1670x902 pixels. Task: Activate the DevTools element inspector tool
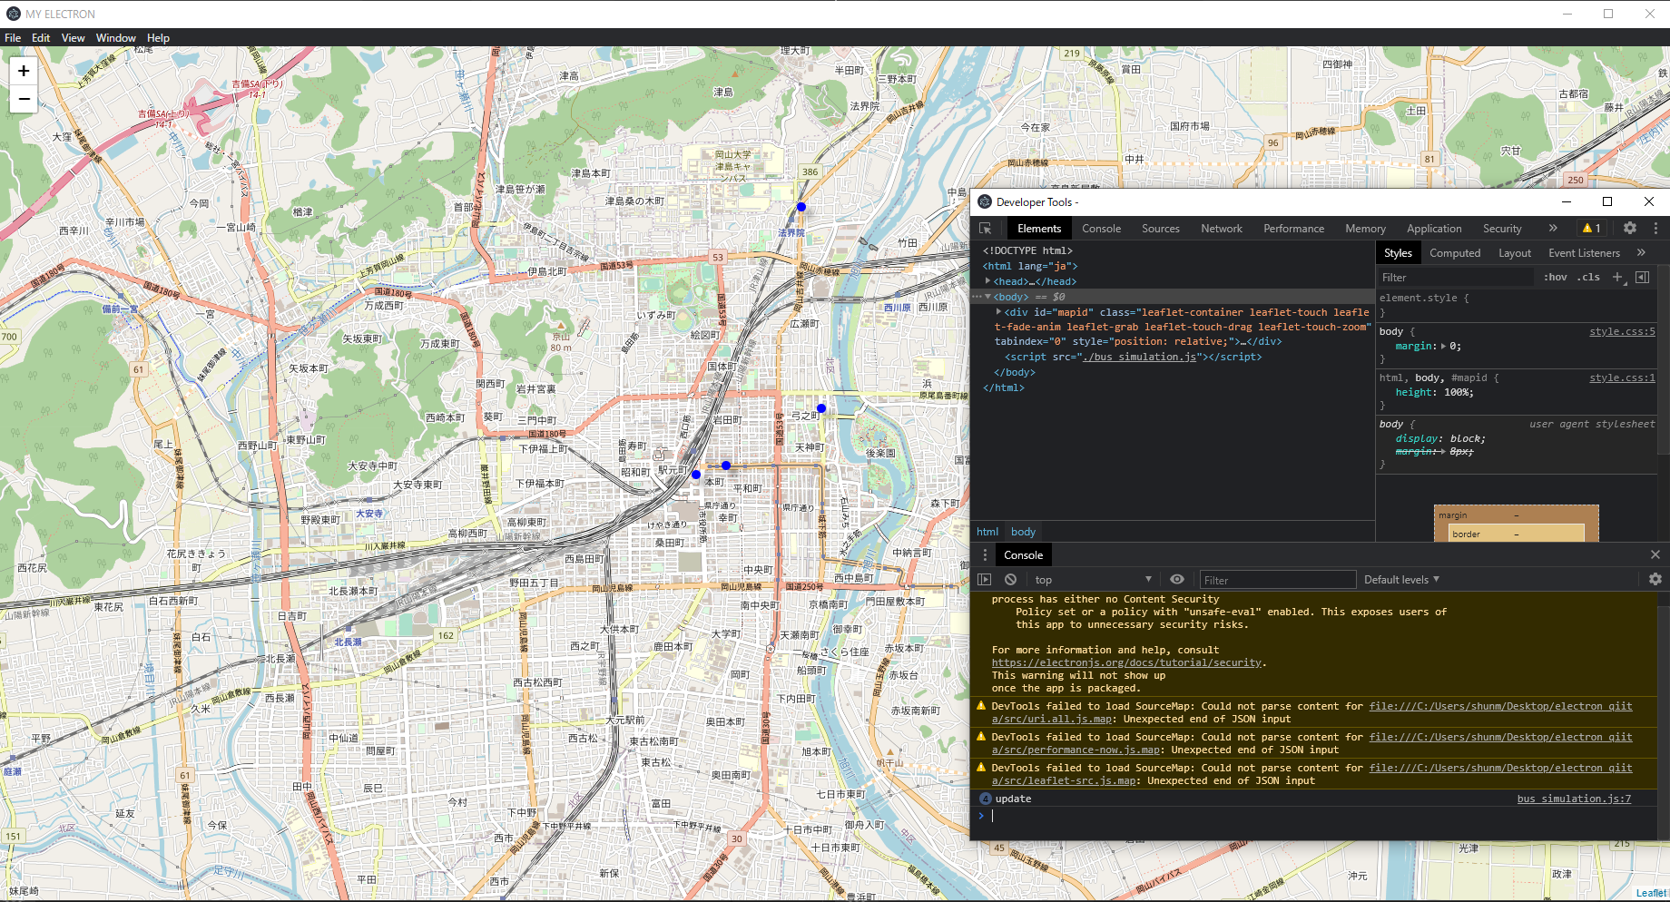(x=986, y=229)
